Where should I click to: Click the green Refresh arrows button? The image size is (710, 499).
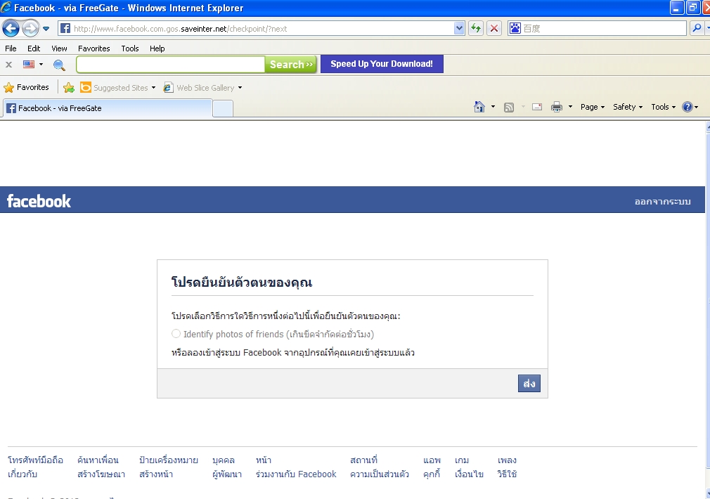pyautogui.click(x=476, y=29)
